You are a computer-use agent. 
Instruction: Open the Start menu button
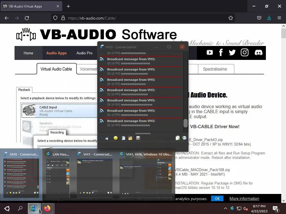(x=7, y=208)
